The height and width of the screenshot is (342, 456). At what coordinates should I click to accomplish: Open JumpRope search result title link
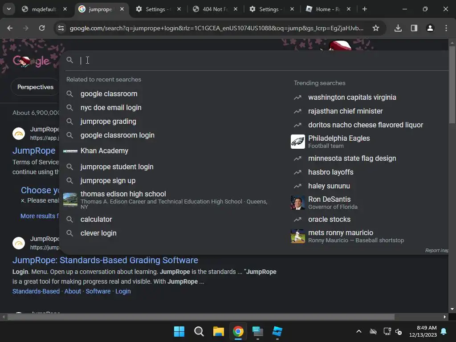pos(34,151)
